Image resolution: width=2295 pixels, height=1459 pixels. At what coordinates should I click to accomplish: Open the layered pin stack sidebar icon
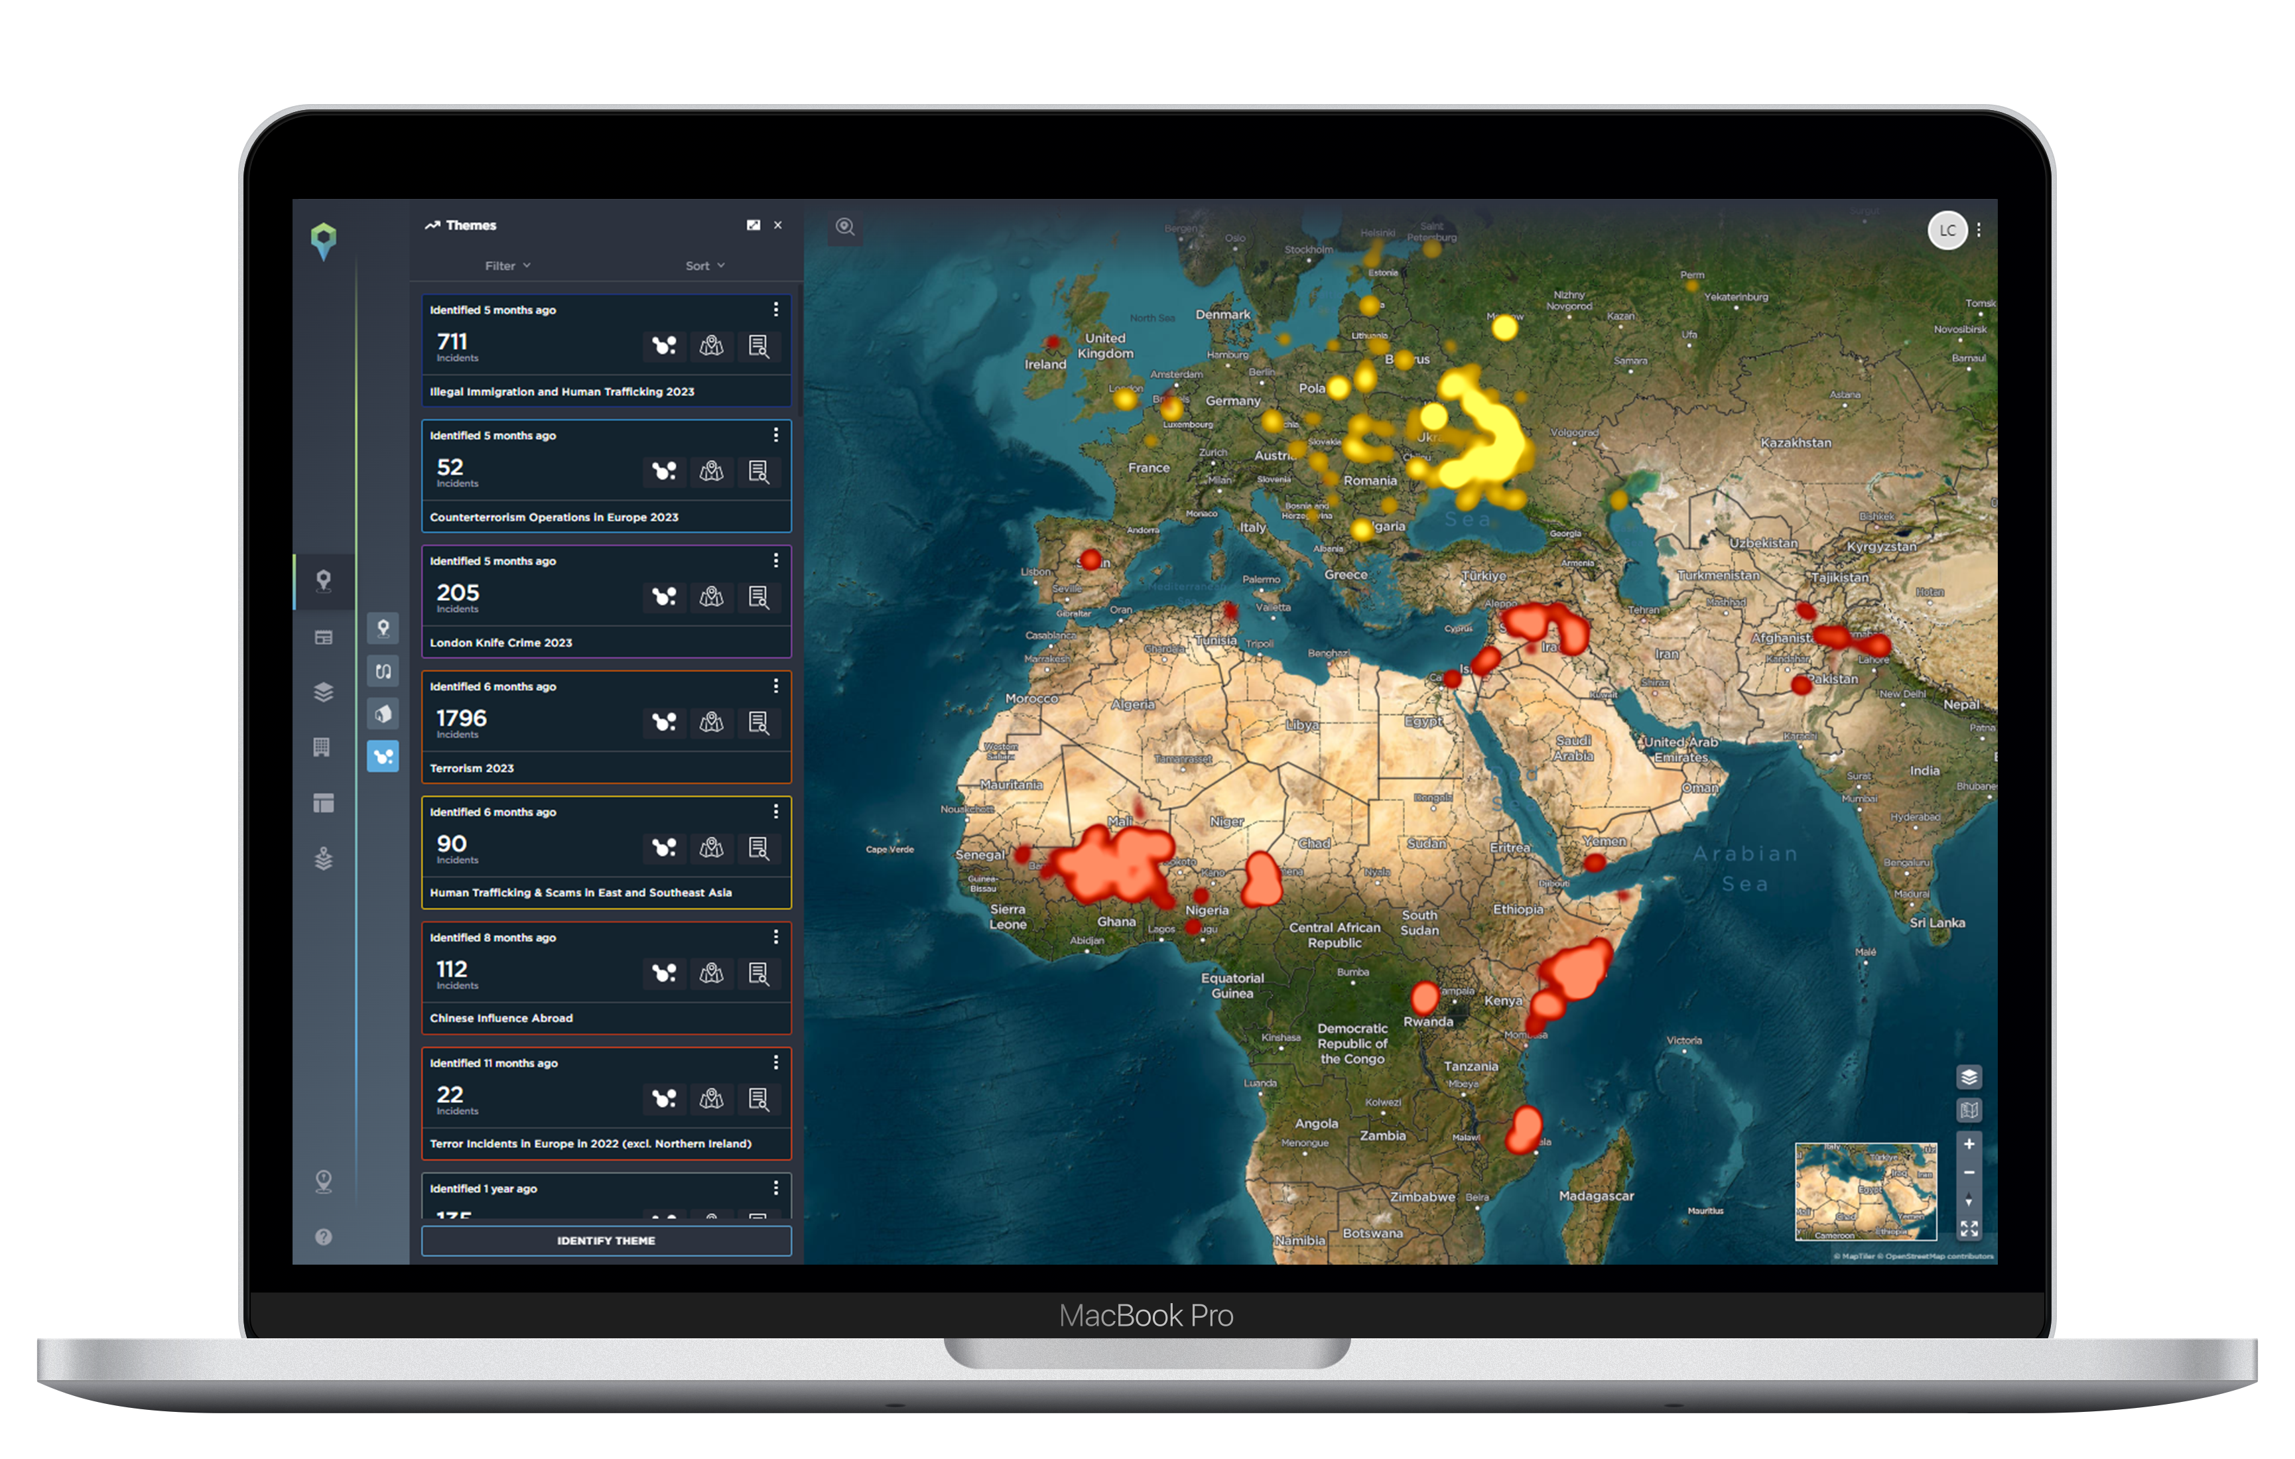(x=324, y=859)
